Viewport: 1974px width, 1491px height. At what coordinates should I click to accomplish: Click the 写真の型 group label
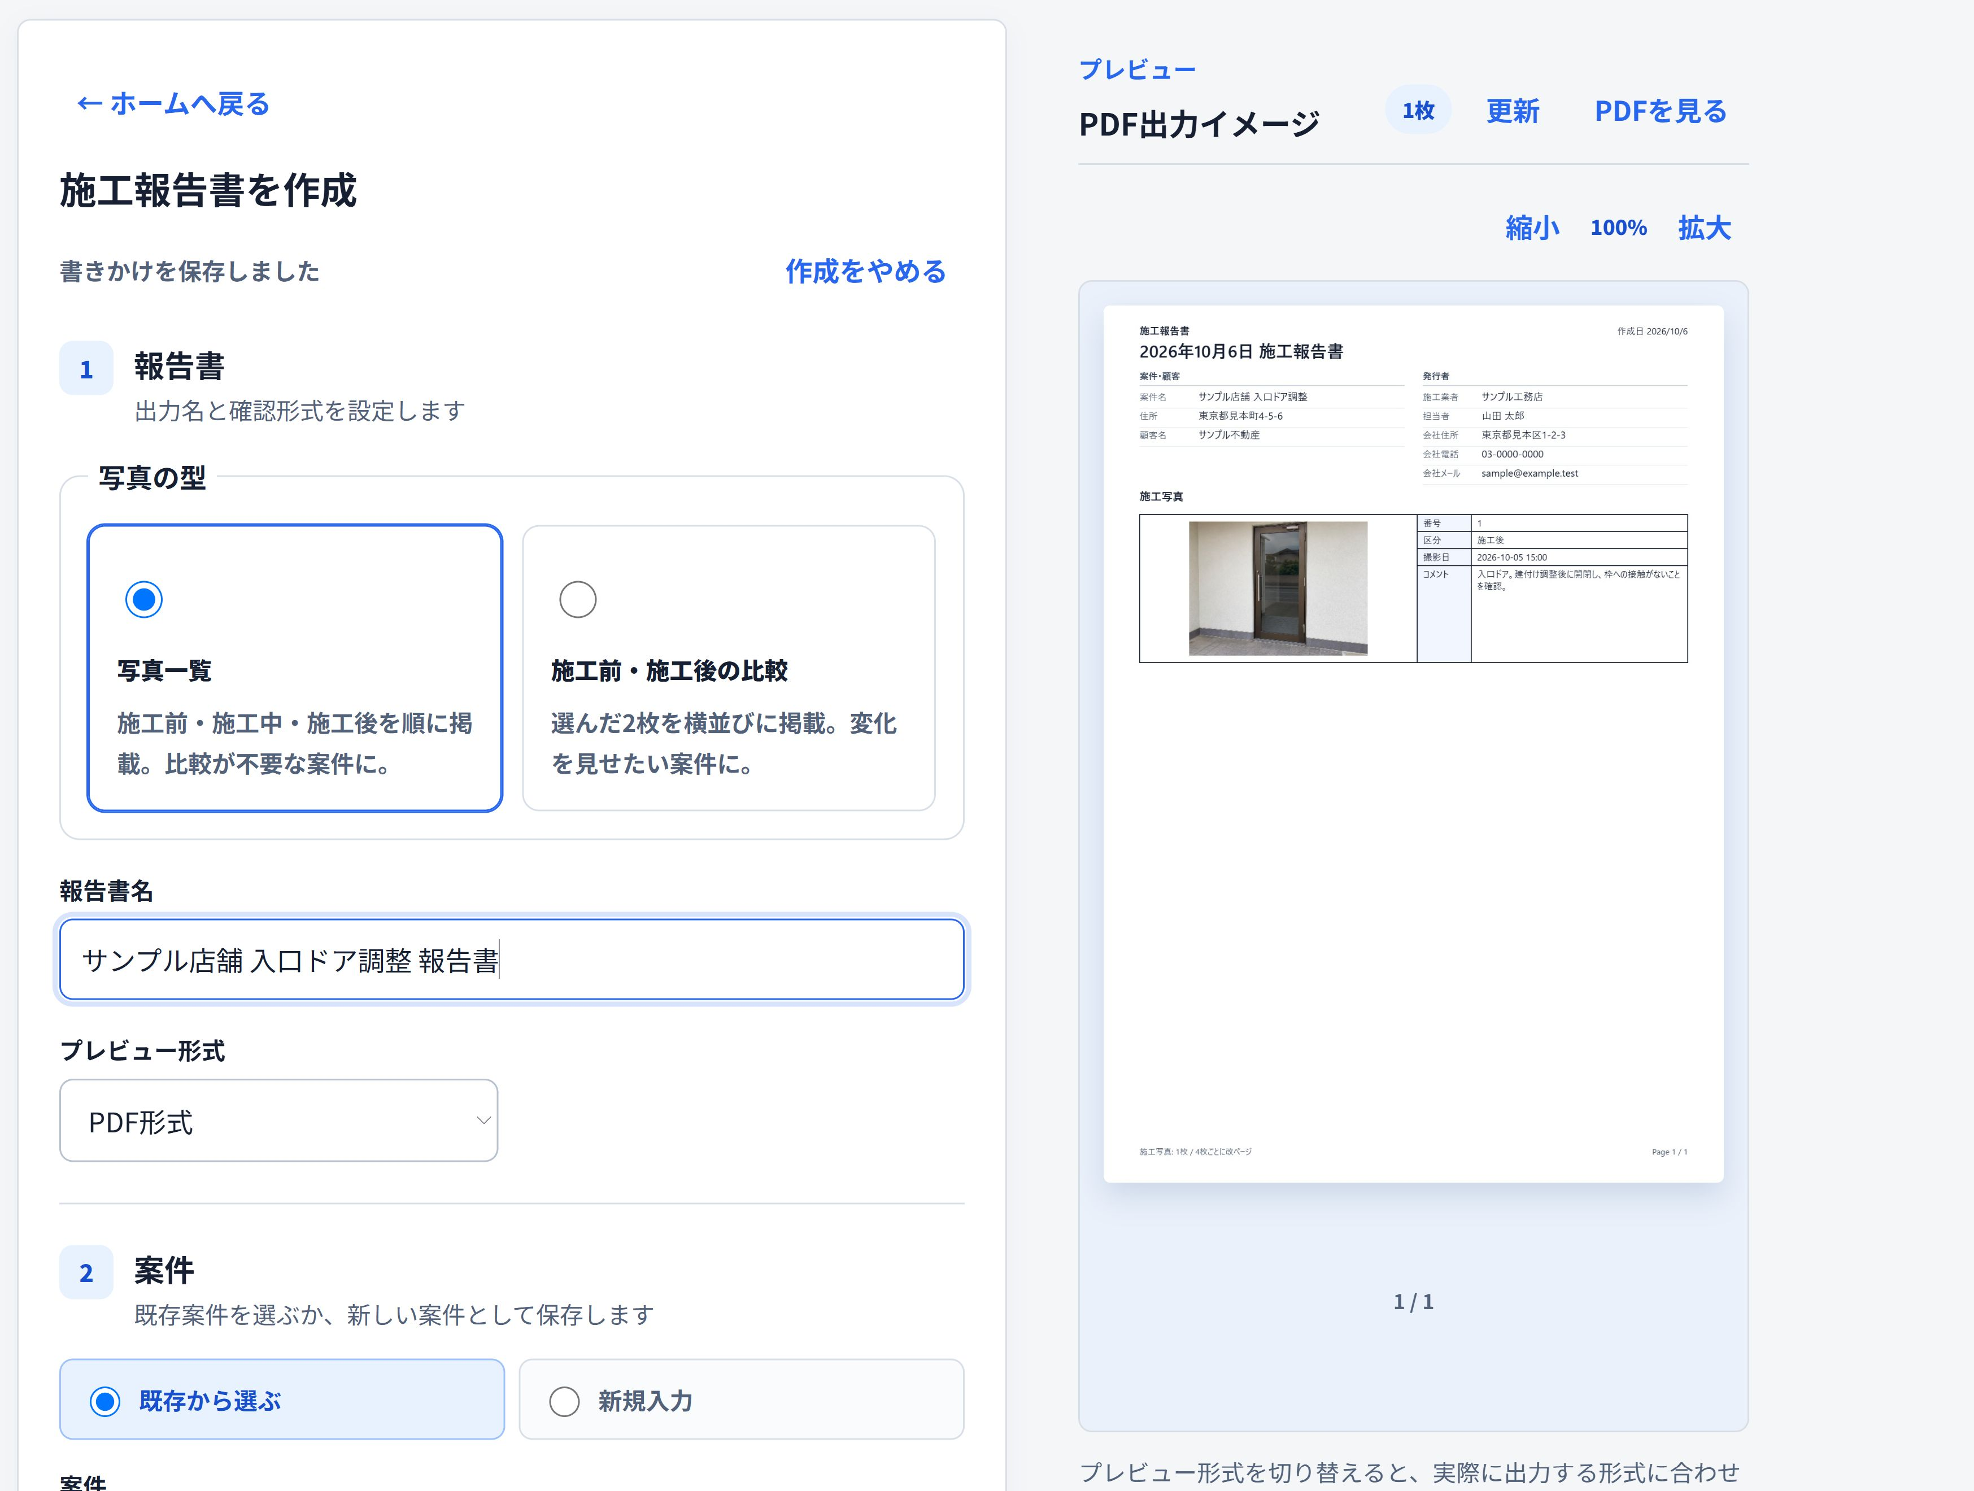(152, 478)
